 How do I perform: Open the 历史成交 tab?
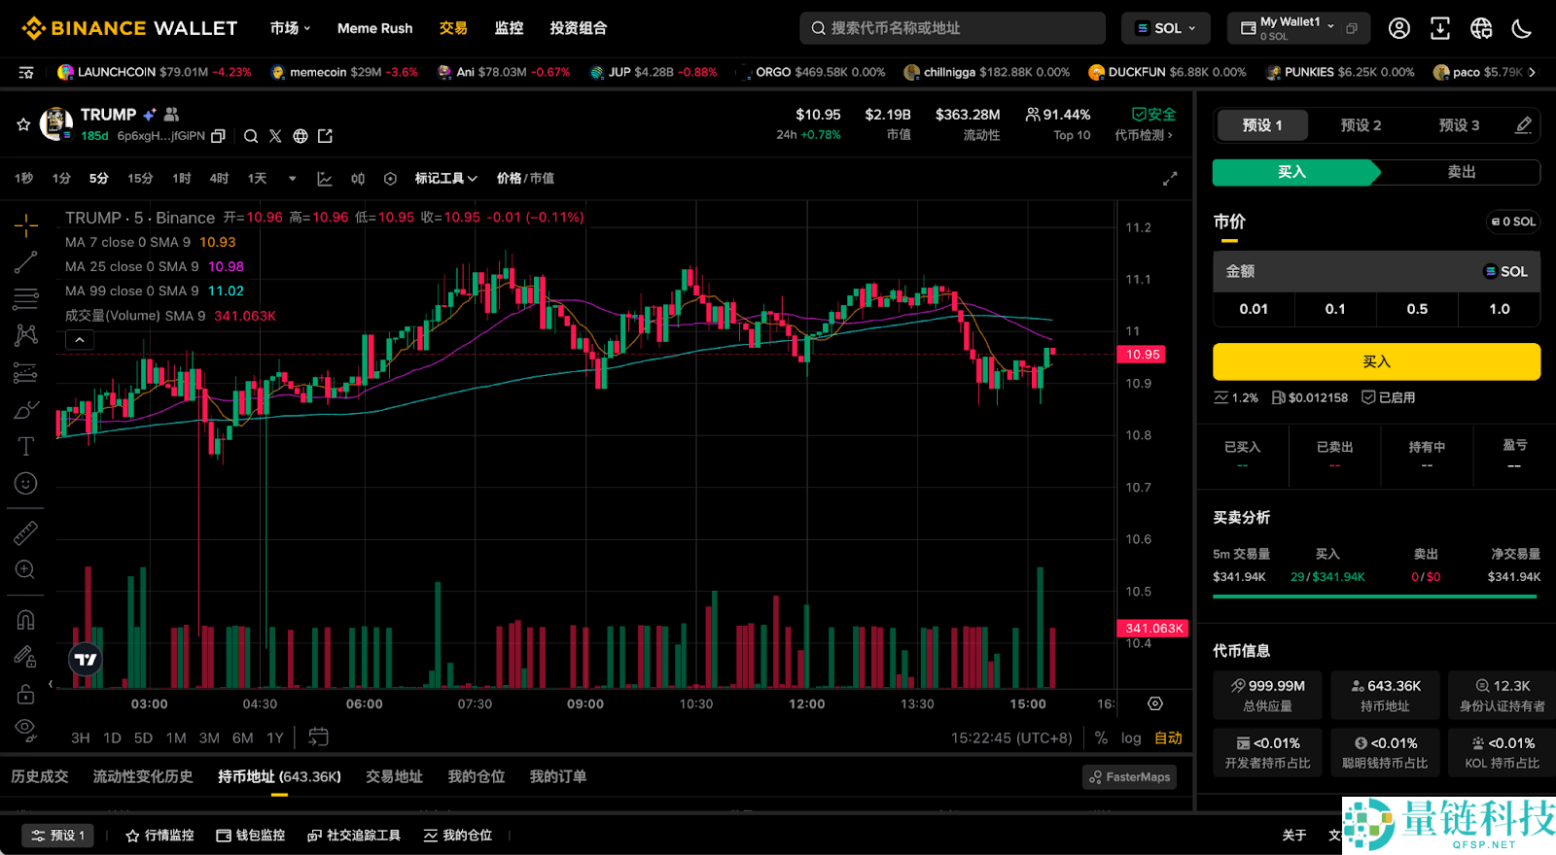[x=40, y=776]
